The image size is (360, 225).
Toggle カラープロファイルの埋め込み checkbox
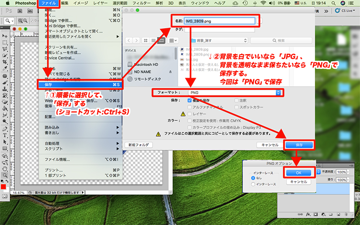point(190,127)
